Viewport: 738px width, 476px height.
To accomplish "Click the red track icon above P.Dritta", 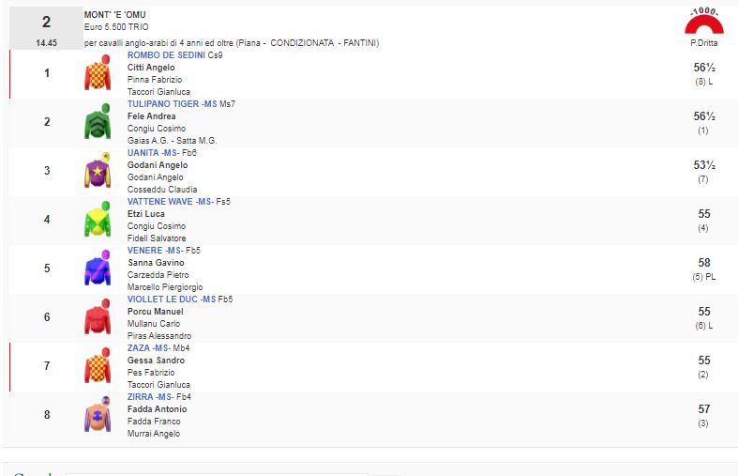I will click(703, 22).
